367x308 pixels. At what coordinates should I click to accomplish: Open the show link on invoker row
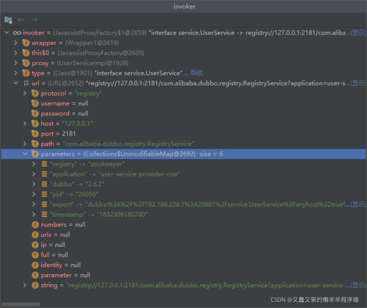pyautogui.click(x=359, y=33)
